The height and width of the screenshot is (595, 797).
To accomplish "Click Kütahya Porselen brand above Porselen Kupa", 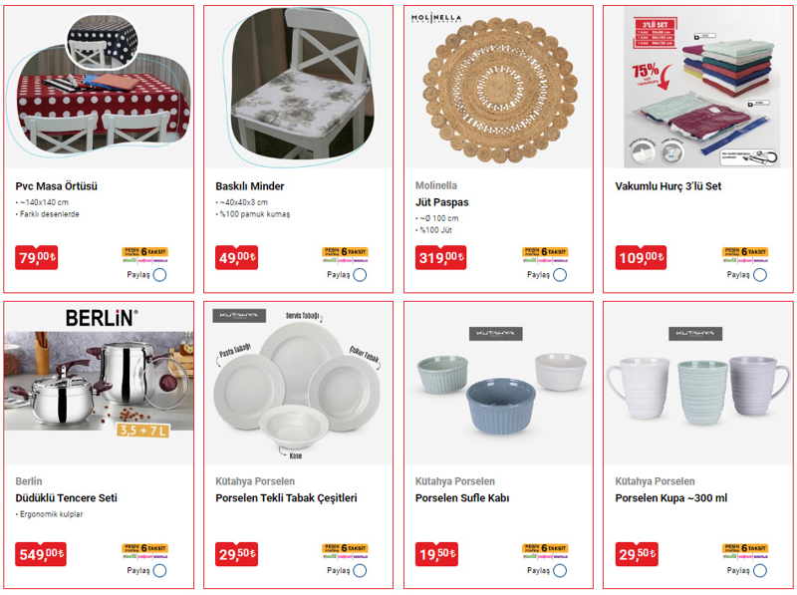I will tap(655, 481).
